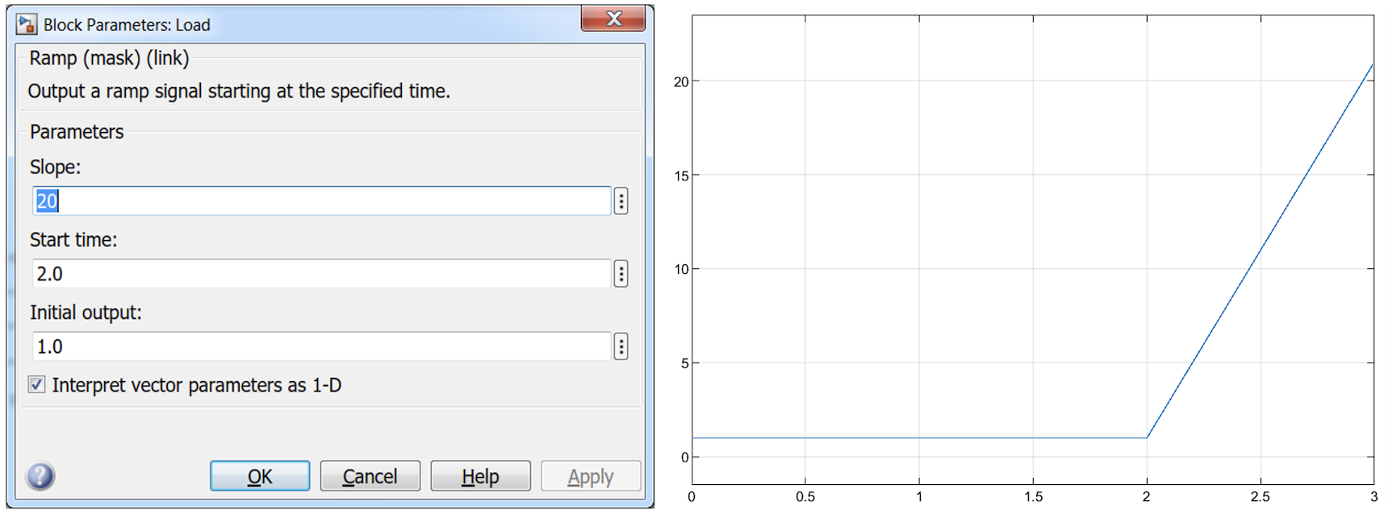Click the Block Parameters: Load title text
This screenshot has width=1388, height=514.
pos(127,25)
